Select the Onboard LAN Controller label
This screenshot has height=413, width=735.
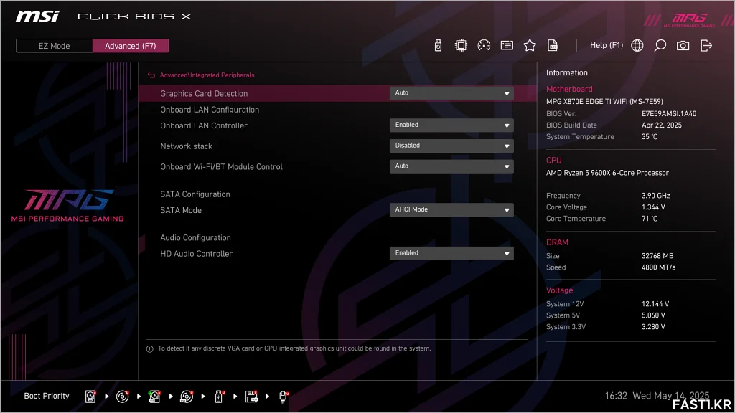203,125
